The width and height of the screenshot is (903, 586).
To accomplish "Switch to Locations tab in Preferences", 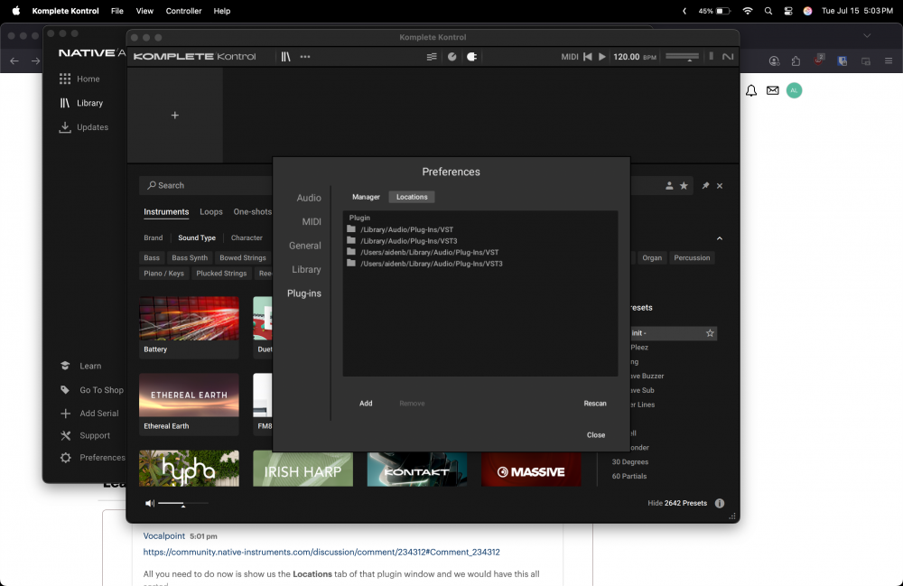I will (x=412, y=197).
